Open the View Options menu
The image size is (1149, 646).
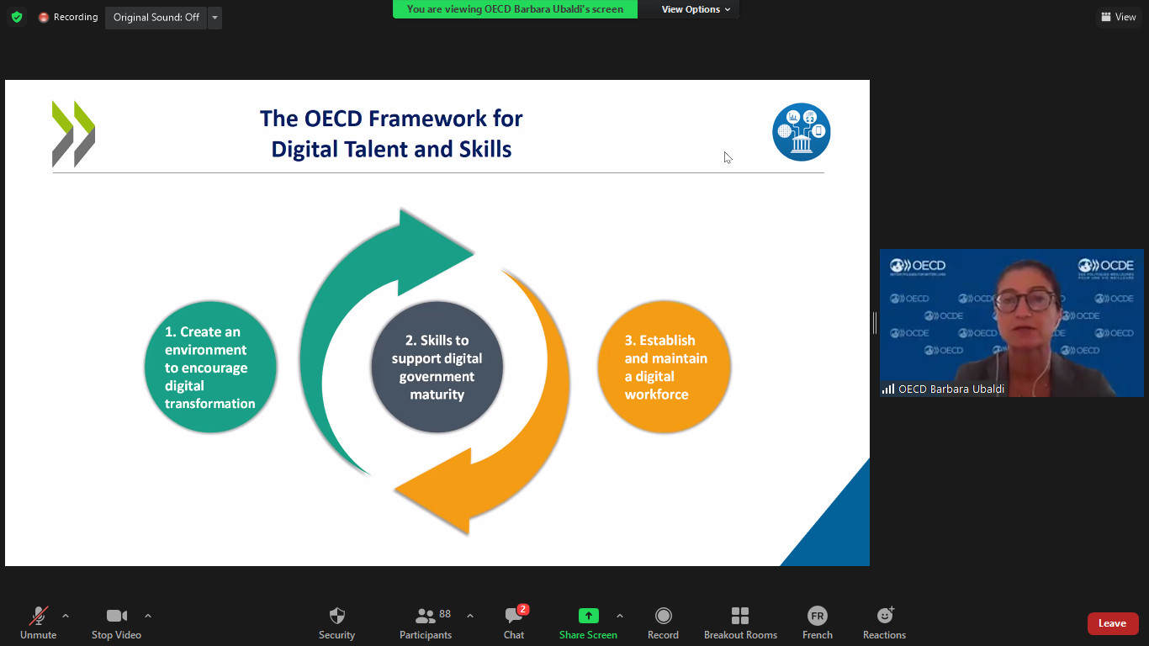[696, 9]
